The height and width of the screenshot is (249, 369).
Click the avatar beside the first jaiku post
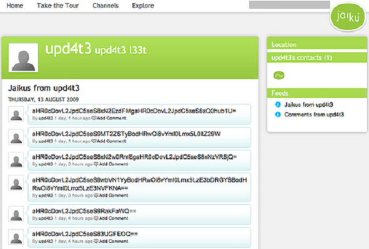click(16, 115)
